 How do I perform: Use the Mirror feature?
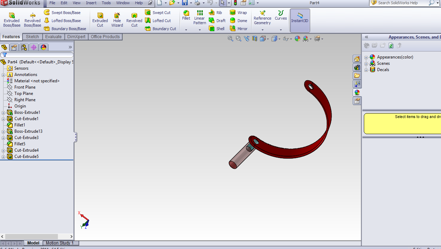pos(239,29)
